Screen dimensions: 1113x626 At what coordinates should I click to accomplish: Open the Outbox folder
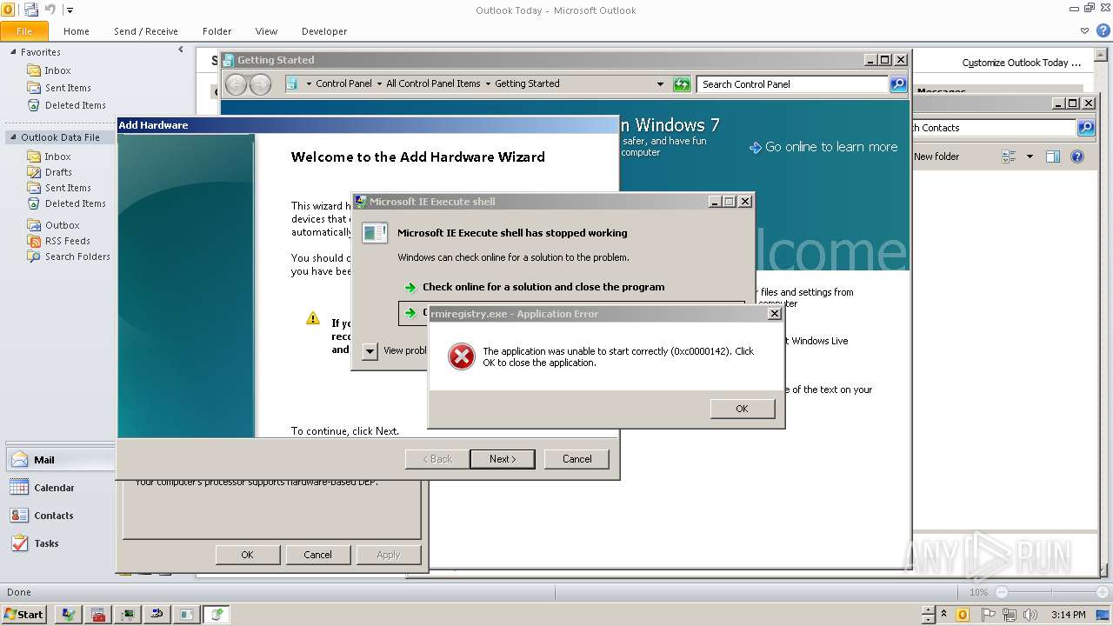pos(62,225)
